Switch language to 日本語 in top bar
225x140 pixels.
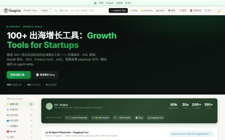pyautogui.click(x=119, y=3)
